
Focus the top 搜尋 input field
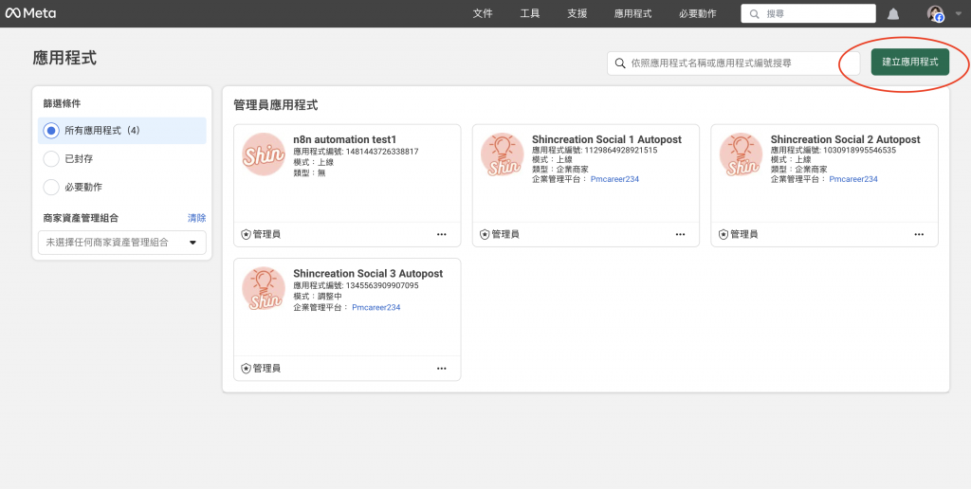[808, 13]
